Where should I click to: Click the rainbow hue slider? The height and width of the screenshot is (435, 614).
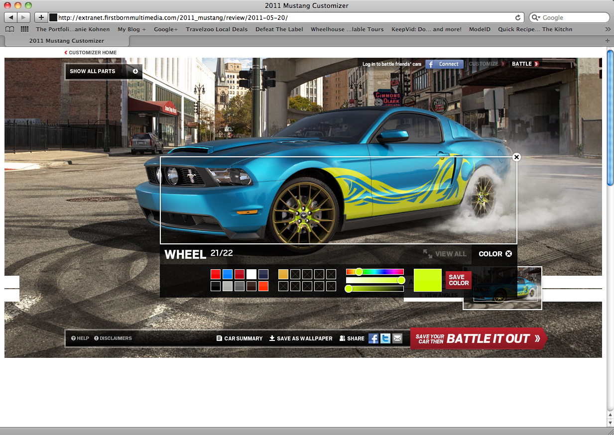[374, 272]
